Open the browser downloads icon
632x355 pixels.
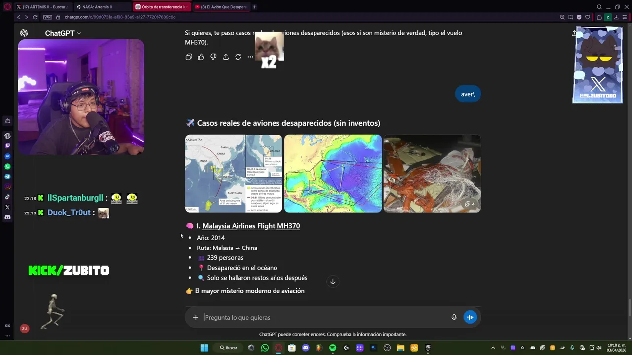(x=616, y=17)
